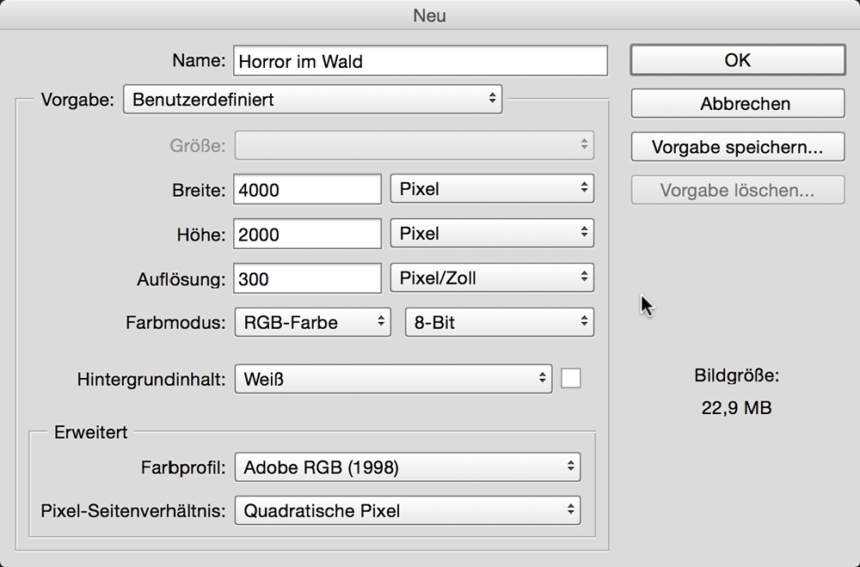
Task: Open the 8-Bit color depth dropdown
Action: coord(499,323)
